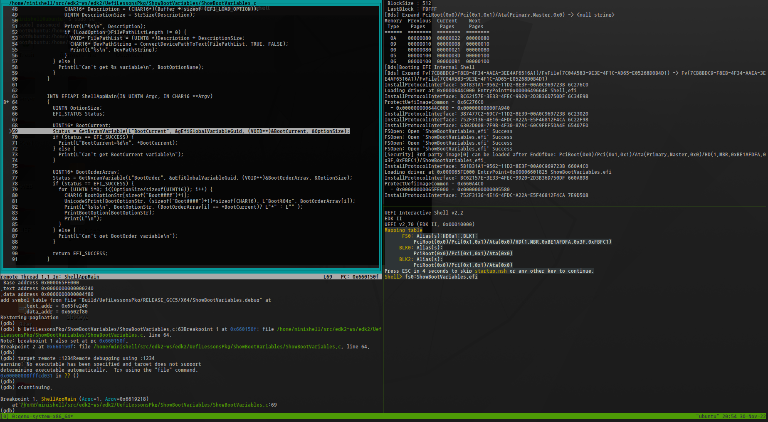Click the return EFI_SUCCESS statement on line 90
Viewport: 768px width, 422px height.
80,253
